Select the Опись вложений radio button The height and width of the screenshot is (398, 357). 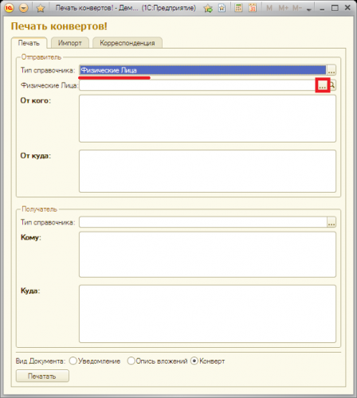click(131, 361)
